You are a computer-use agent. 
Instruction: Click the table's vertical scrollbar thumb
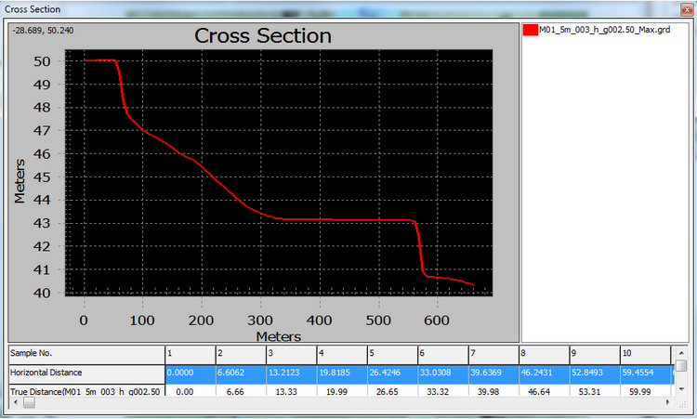681,366
